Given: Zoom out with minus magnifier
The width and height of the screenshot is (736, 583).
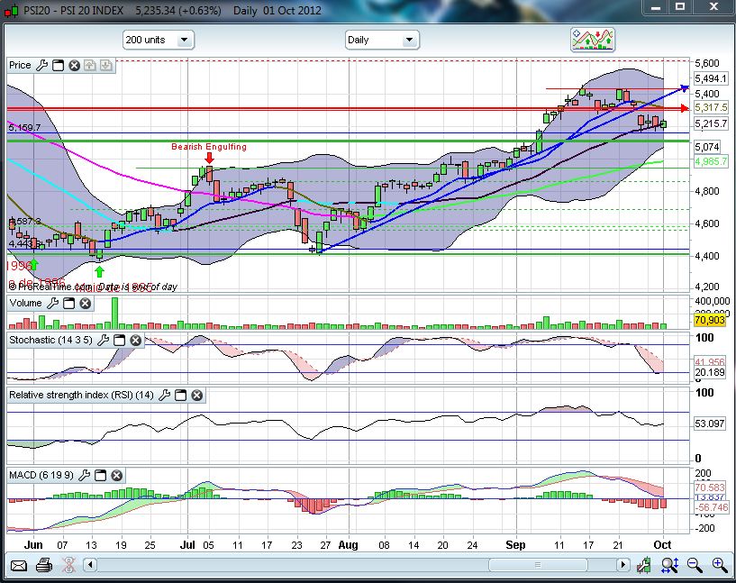Looking at the screenshot, I should pyautogui.click(x=695, y=565).
